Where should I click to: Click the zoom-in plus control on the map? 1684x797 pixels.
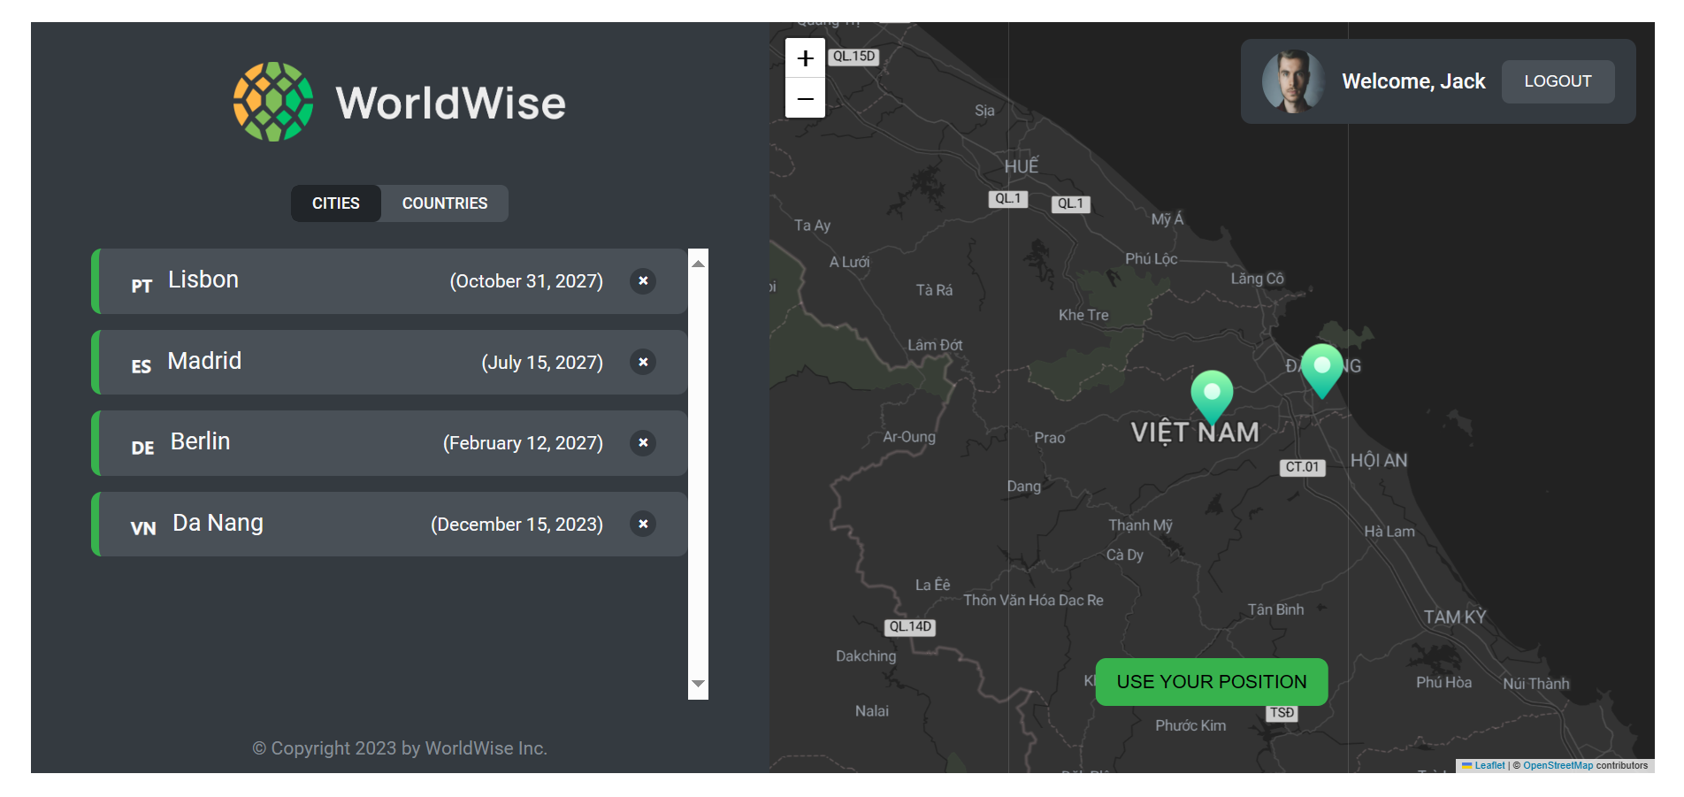tap(804, 58)
